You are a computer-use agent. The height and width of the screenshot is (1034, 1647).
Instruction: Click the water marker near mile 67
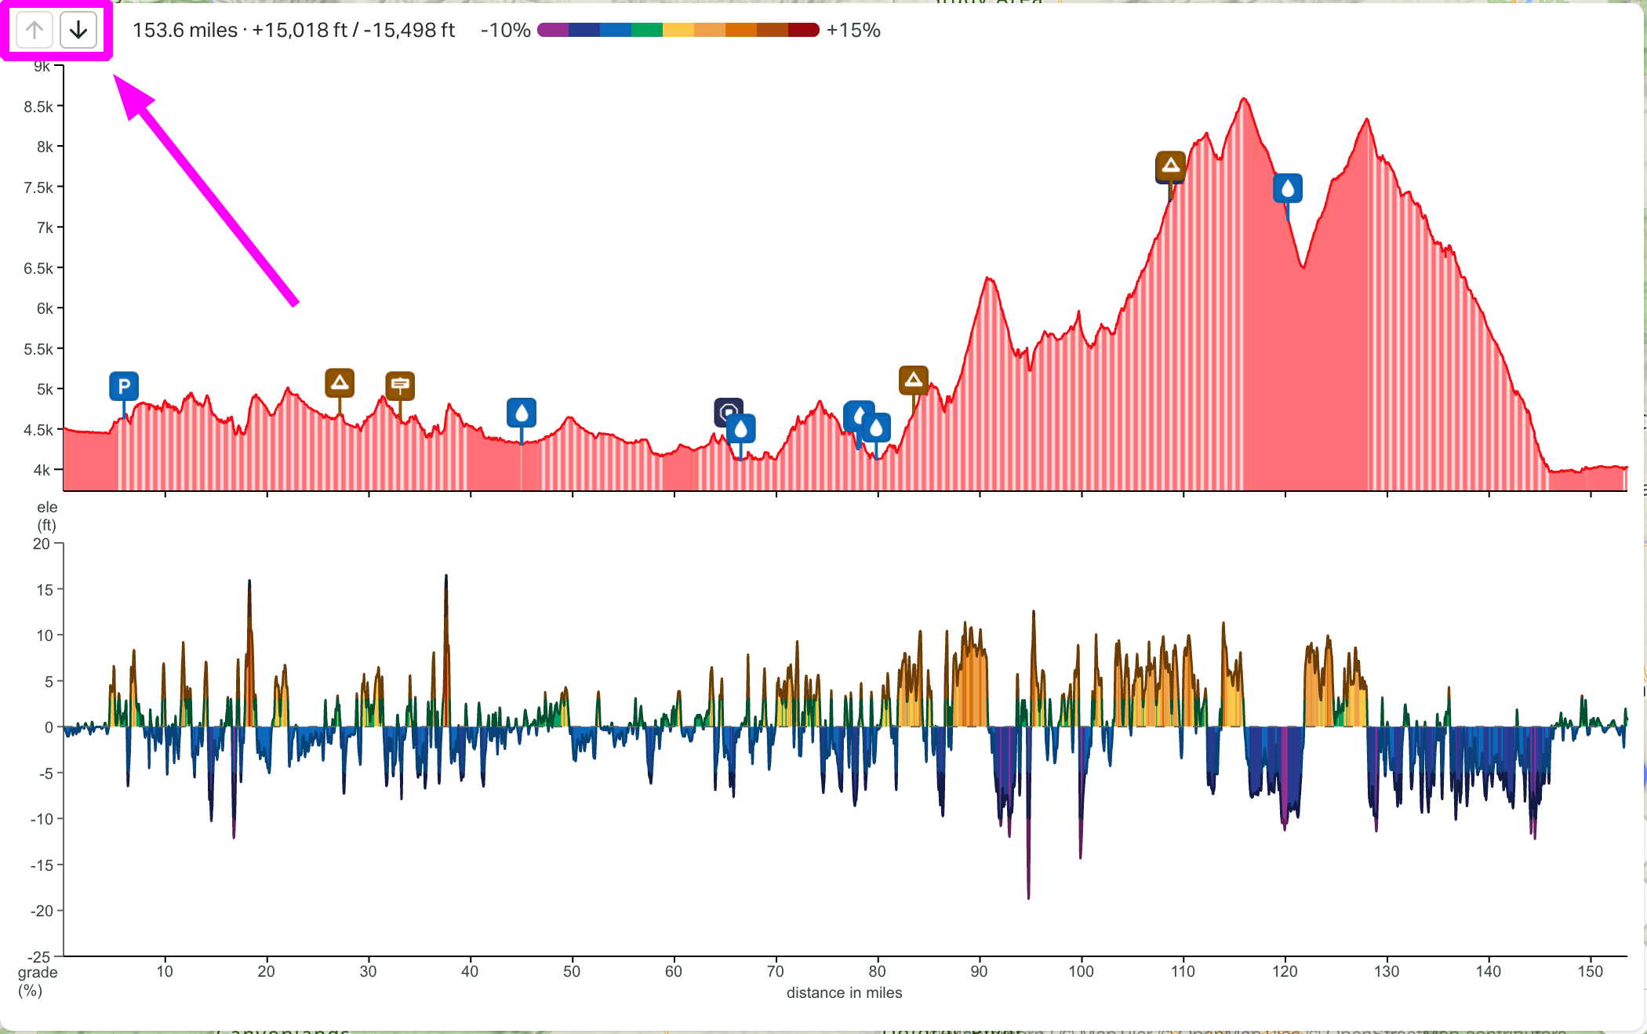click(x=741, y=428)
